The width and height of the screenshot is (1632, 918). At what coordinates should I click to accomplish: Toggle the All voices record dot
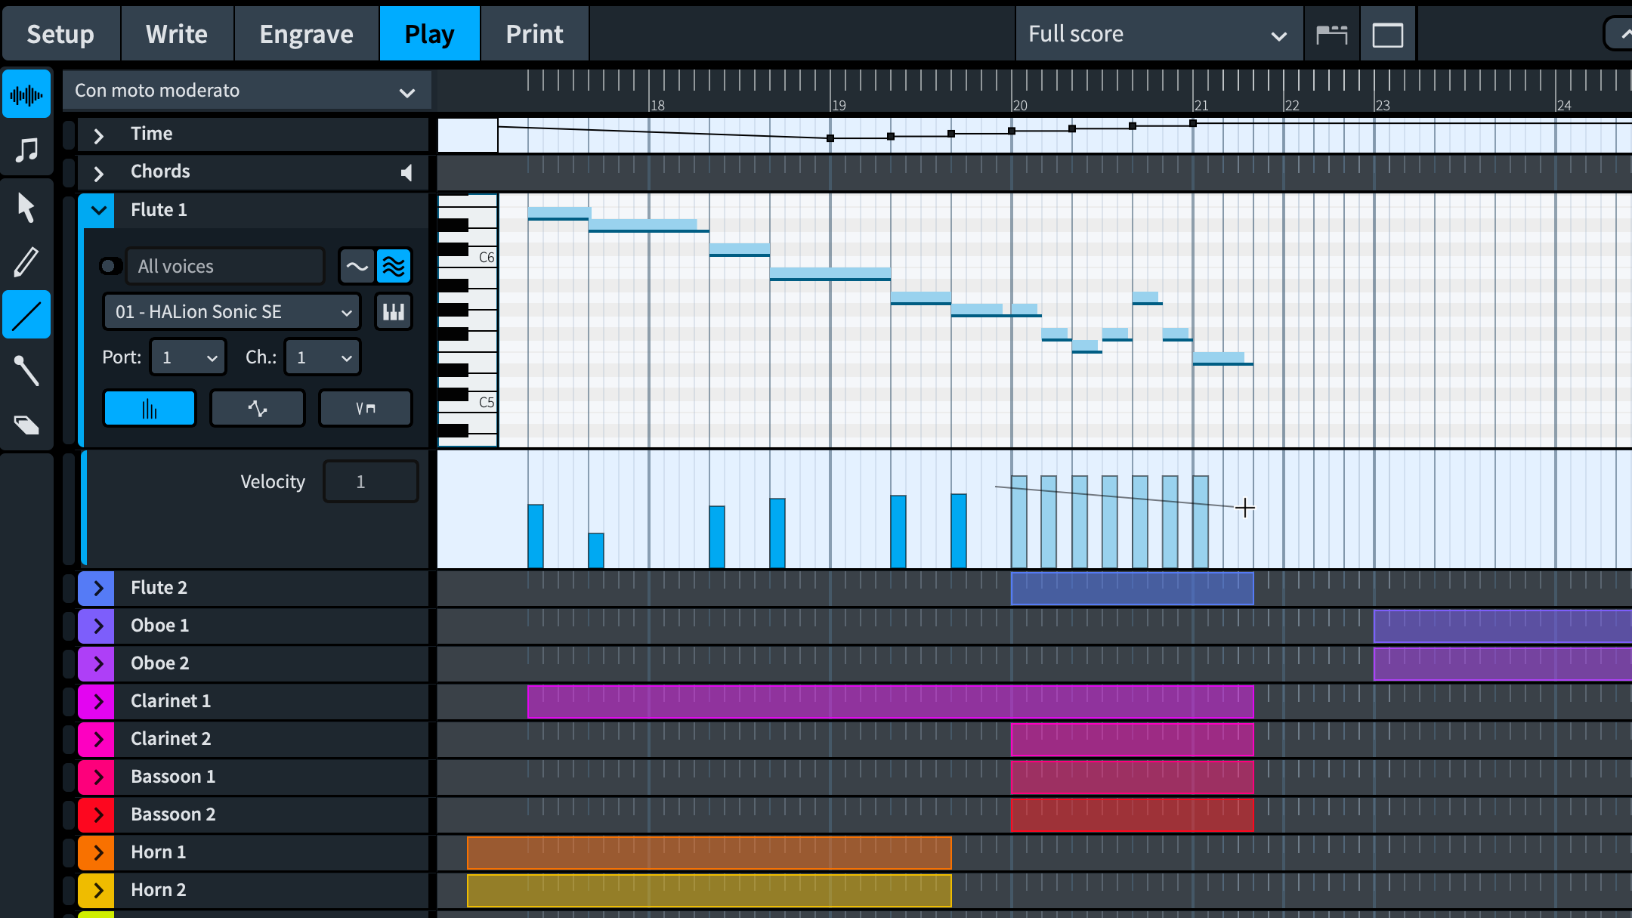(x=110, y=266)
